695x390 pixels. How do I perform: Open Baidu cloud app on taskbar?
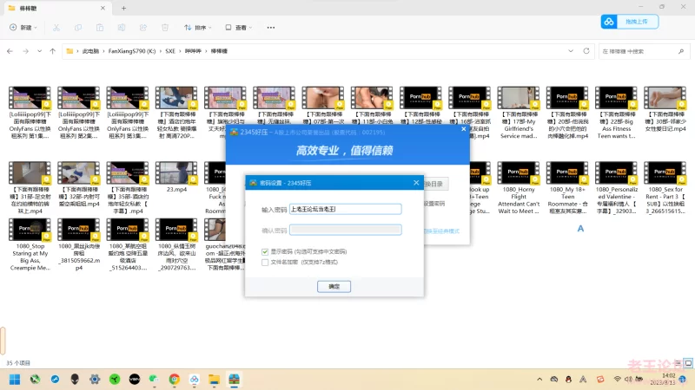(x=194, y=379)
